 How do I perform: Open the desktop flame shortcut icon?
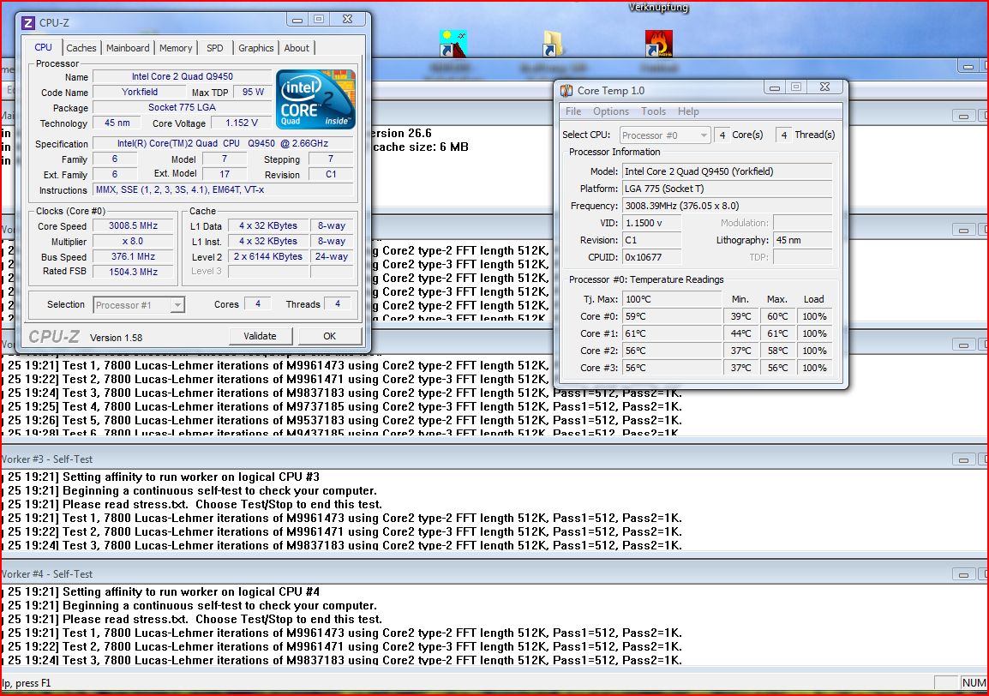[658, 44]
